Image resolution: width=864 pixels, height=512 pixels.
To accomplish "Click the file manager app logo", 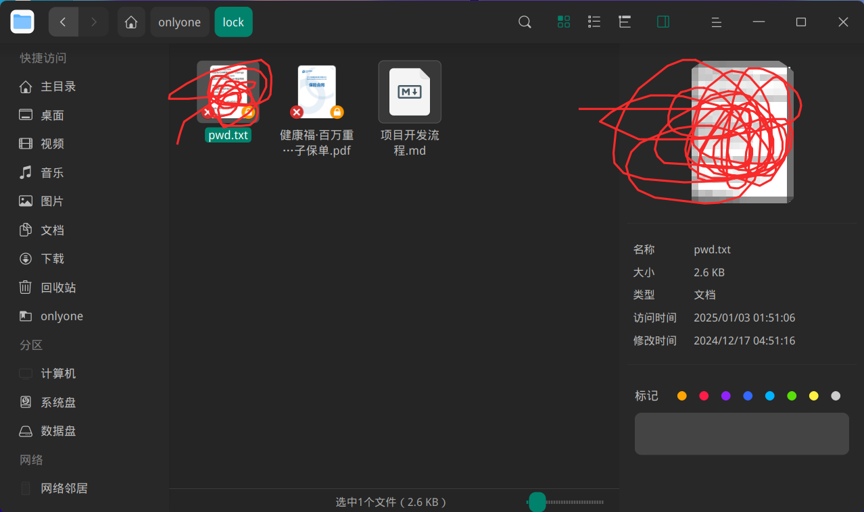I will [x=22, y=22].
